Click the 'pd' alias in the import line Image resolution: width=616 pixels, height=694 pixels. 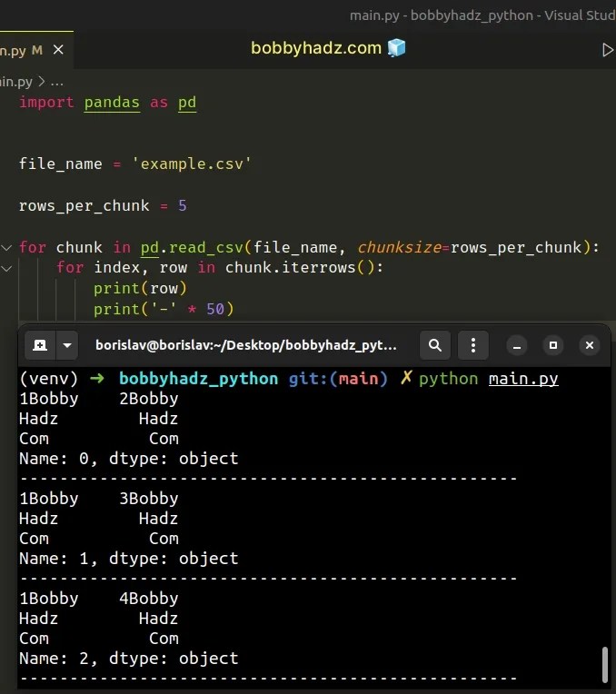tap(187, 103)
